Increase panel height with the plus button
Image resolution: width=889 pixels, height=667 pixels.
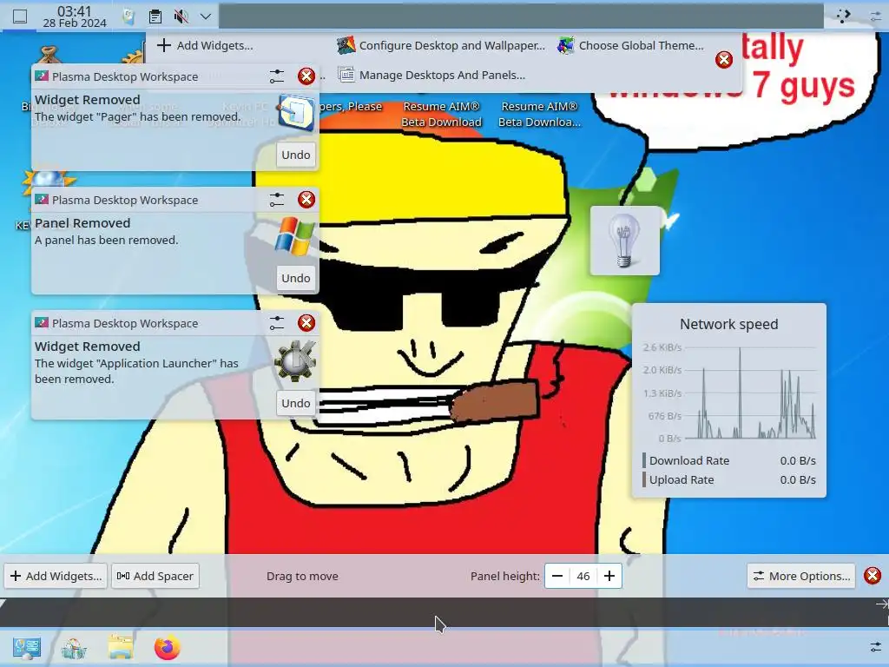609,576
